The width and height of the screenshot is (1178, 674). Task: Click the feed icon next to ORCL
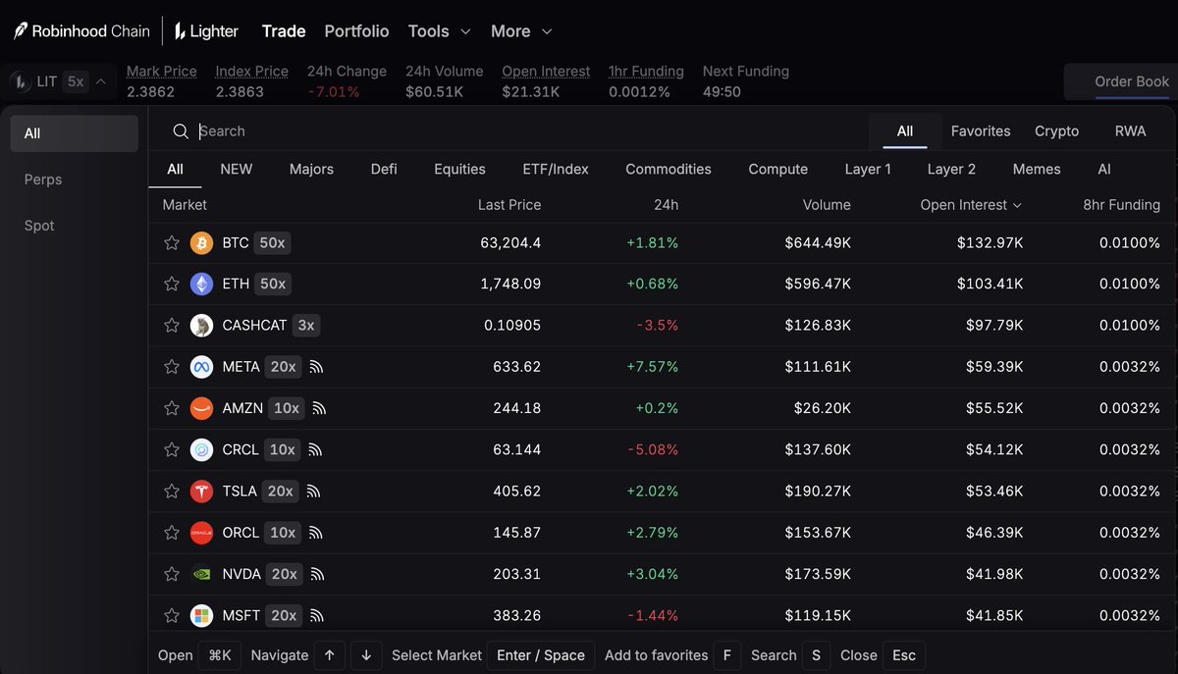(316, 533)
